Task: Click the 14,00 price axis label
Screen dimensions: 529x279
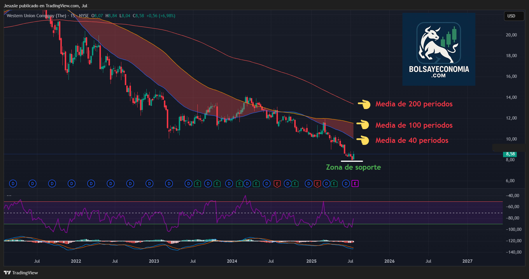Action: pos(511,97)
